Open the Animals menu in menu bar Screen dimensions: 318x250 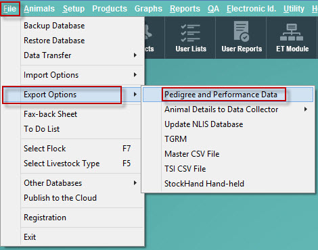pos(39,9)
